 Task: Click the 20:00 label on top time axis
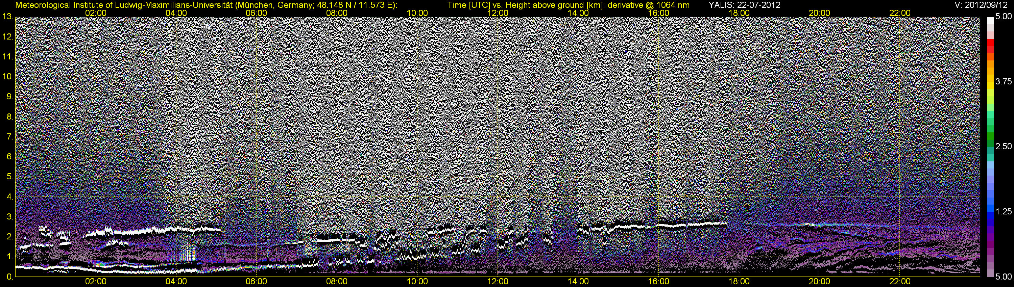(x=820, y=12)
